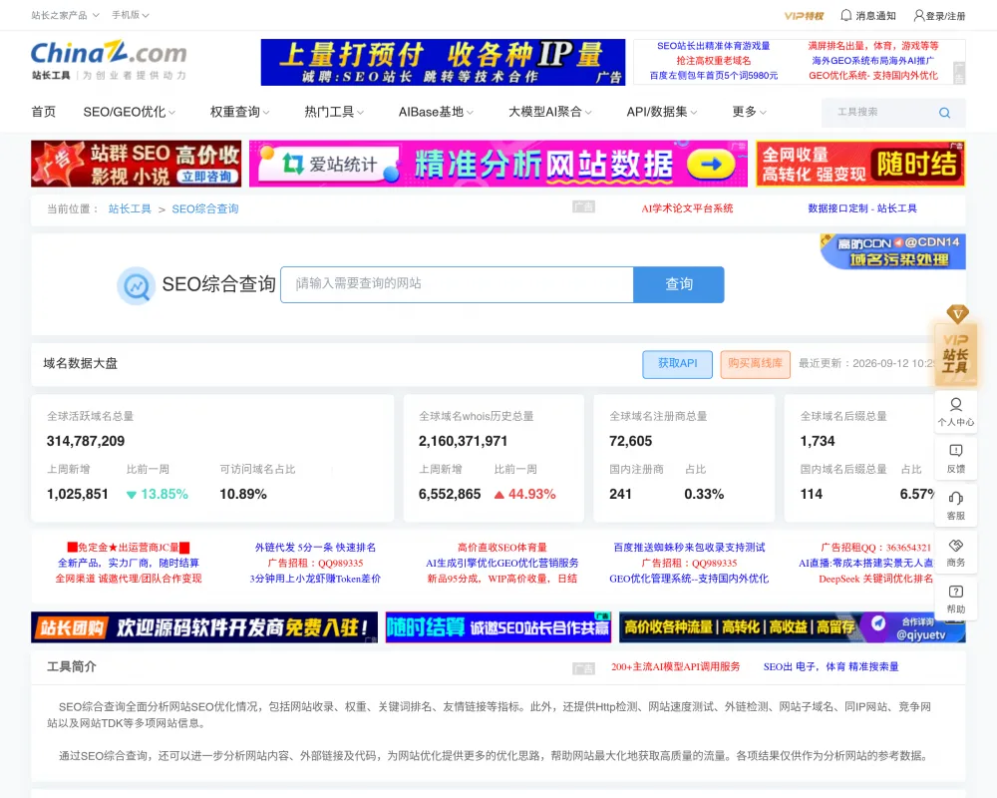This screenshot has height=798, width=997.
Task: Click the Telegram icon in the @qiyuetv banner
Action: coord(878,622)
